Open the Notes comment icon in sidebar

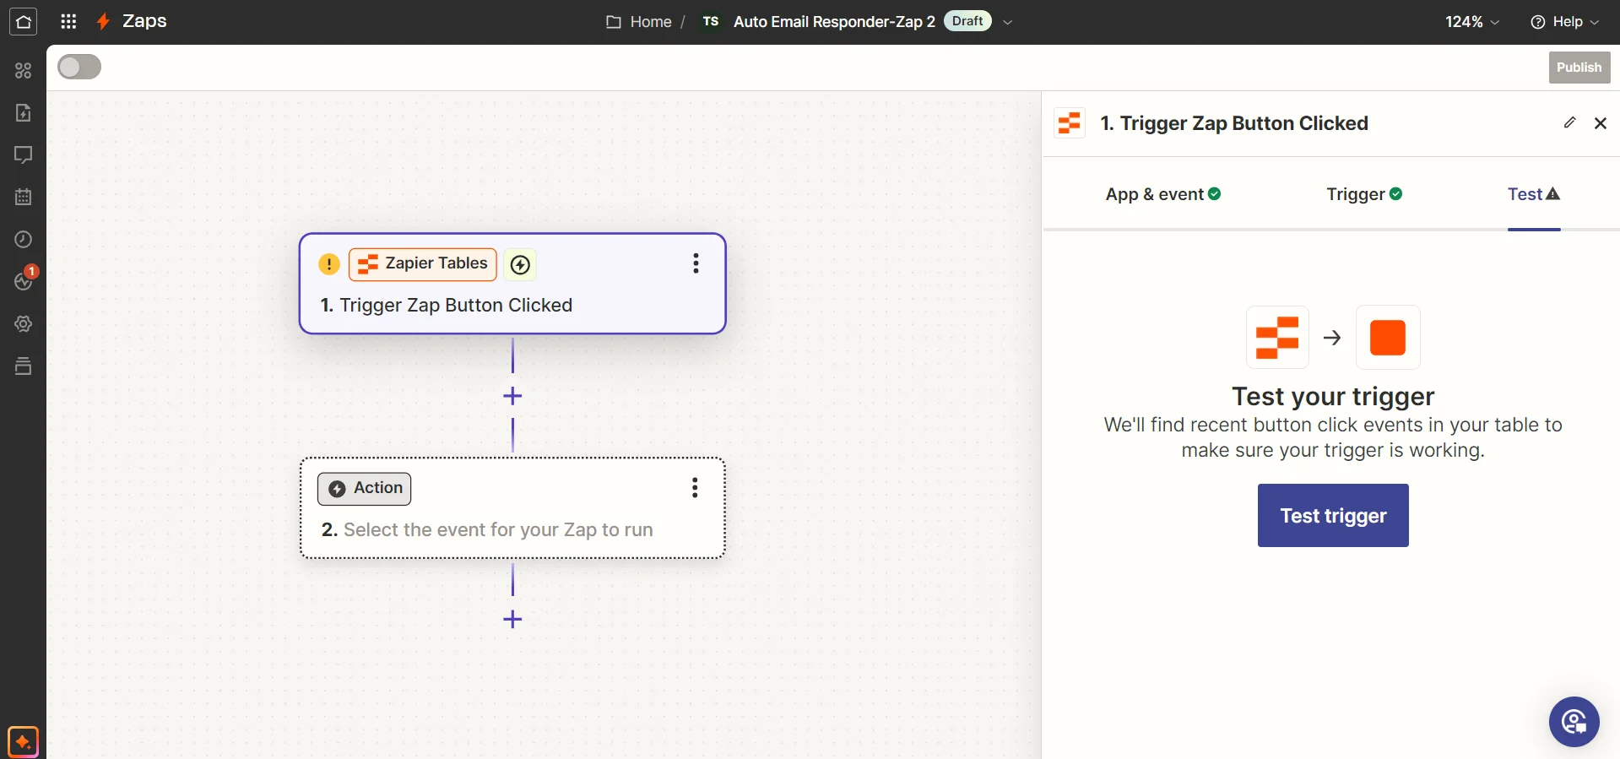click(23, 155)
